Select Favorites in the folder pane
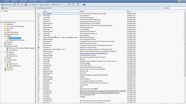186x104 pixels. pyautogui.click(x=6, y=11)
